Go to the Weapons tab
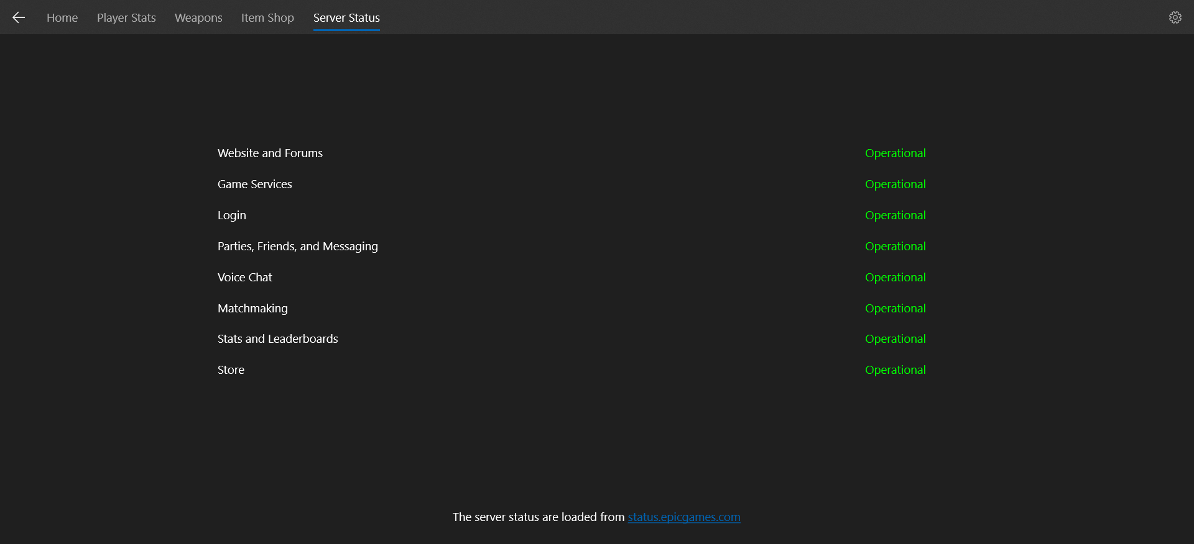The width and height of the screenshot is (1194, 544). [198, 18]
